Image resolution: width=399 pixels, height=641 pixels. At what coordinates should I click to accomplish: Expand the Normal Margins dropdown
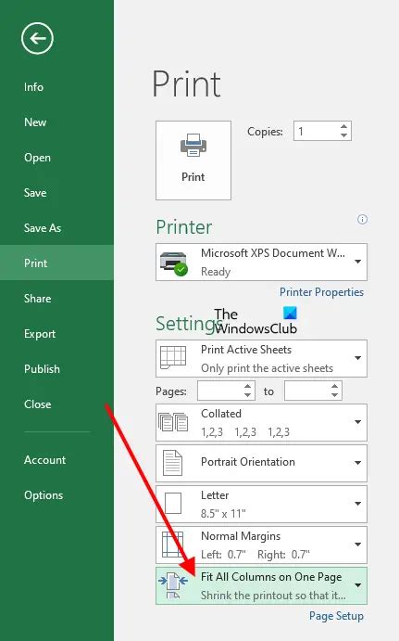(357, 545)
